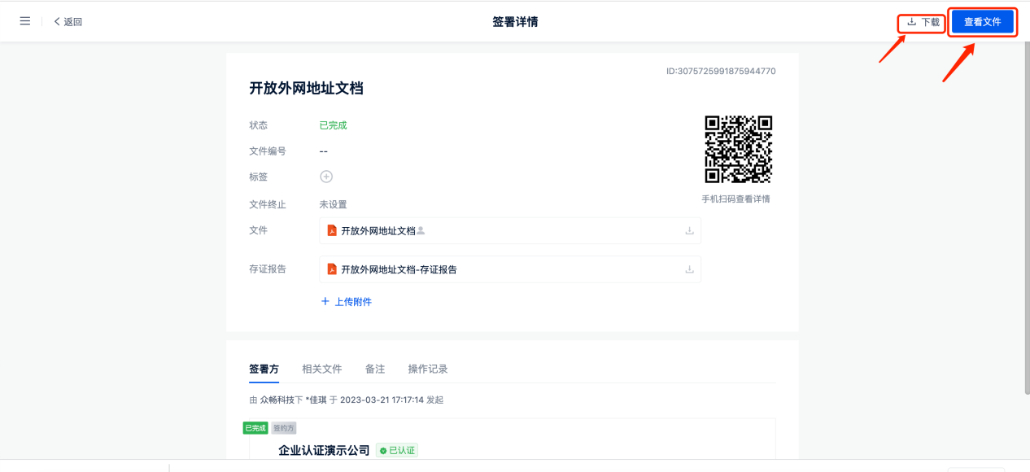Click the 企业认证演示公司 company name
1030x472 pixels.
click(x=324, y=450)
